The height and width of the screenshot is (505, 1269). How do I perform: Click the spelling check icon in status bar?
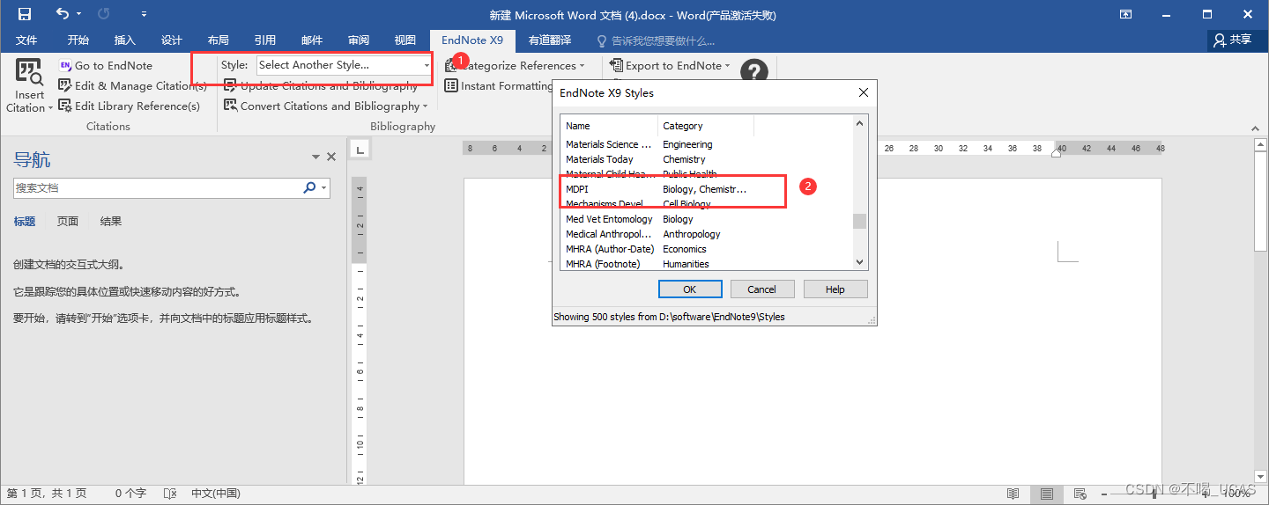point(171,494)
